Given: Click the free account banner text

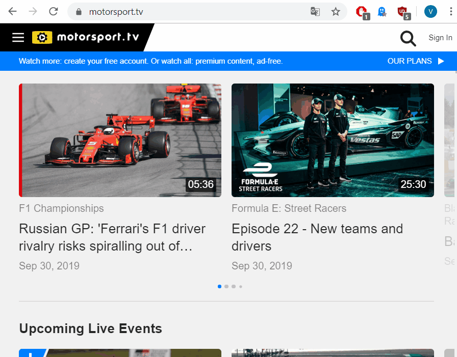Looking at the screenshot, I should tap(150, 61).
